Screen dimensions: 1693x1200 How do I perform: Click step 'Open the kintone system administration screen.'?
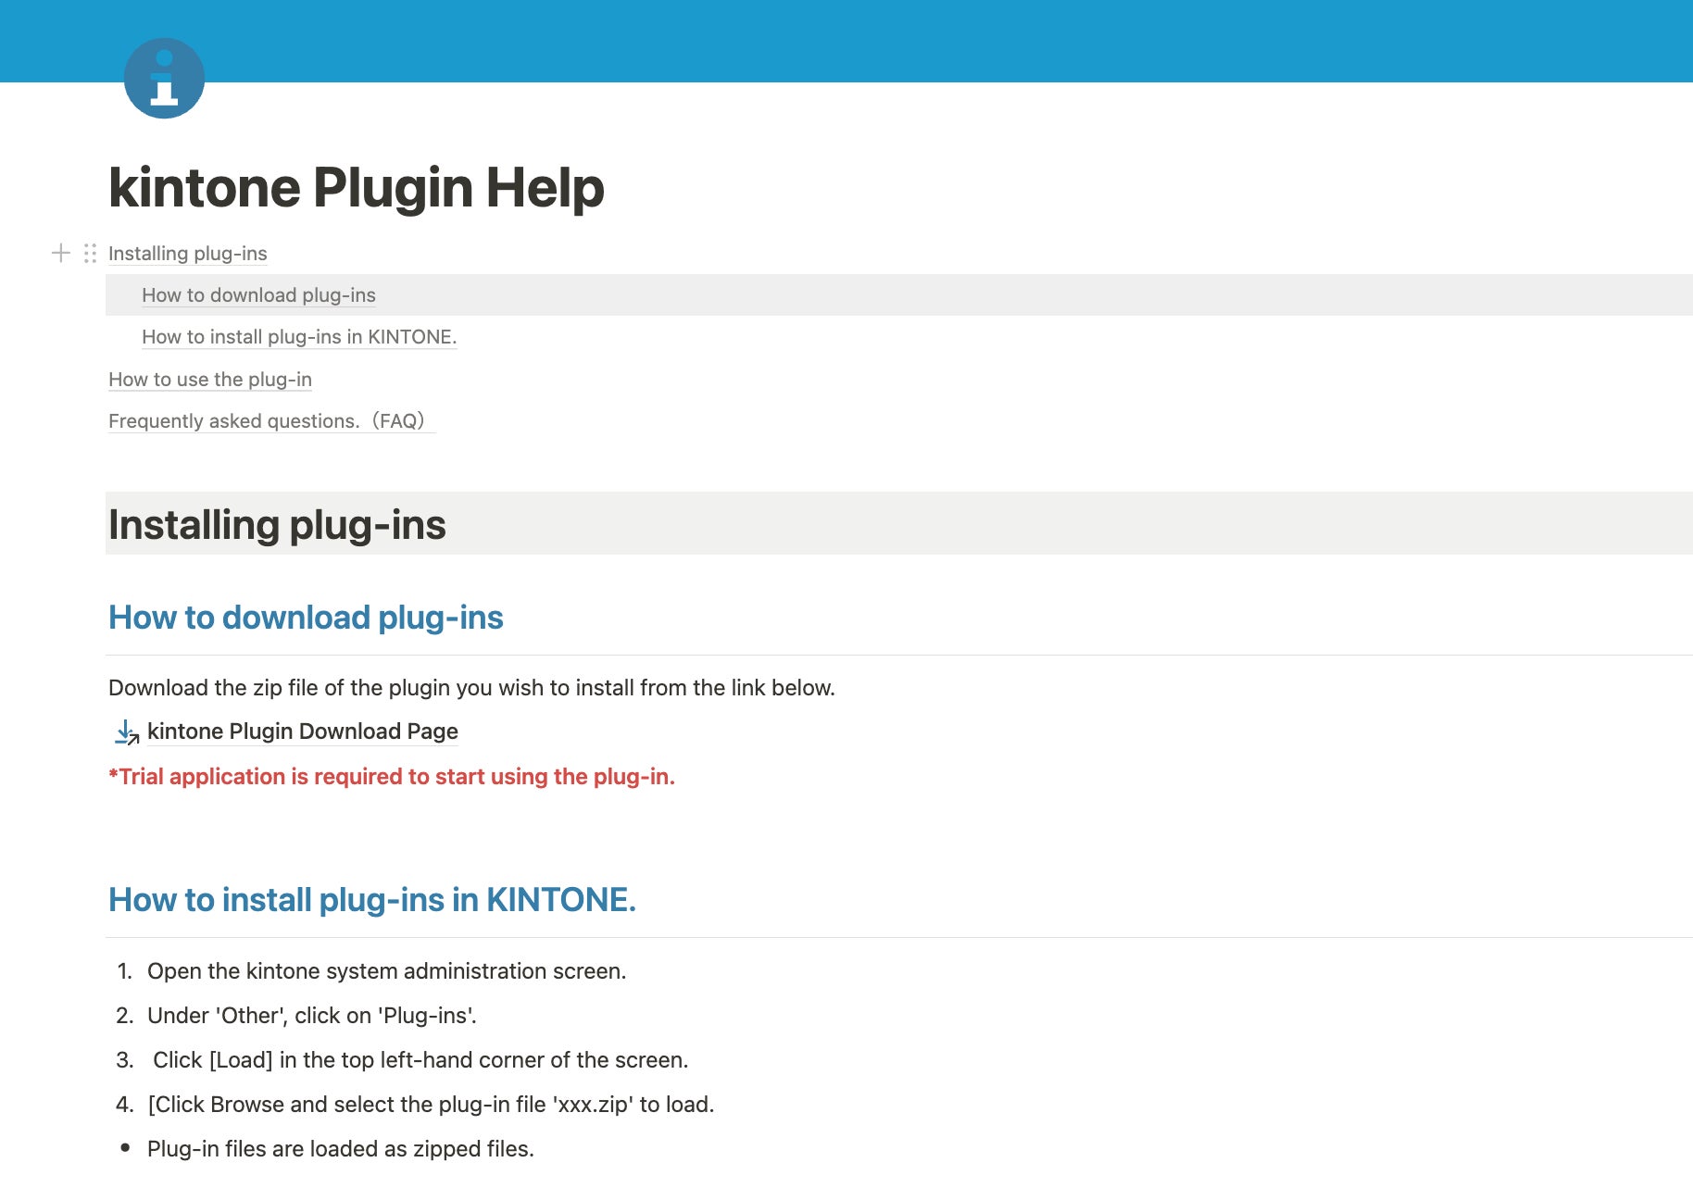pyautogui.click(x=387, y=971)
